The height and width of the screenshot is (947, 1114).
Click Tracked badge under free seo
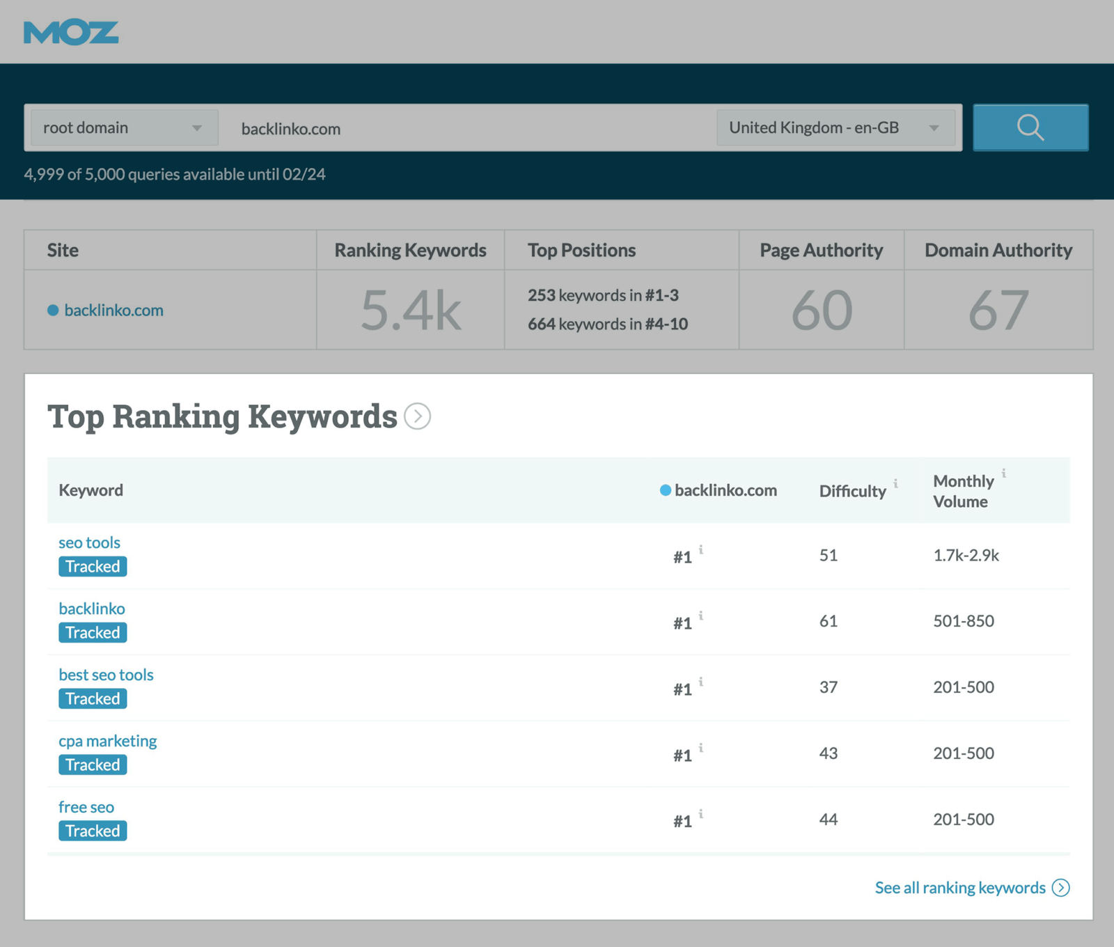(x=93, y=831)
